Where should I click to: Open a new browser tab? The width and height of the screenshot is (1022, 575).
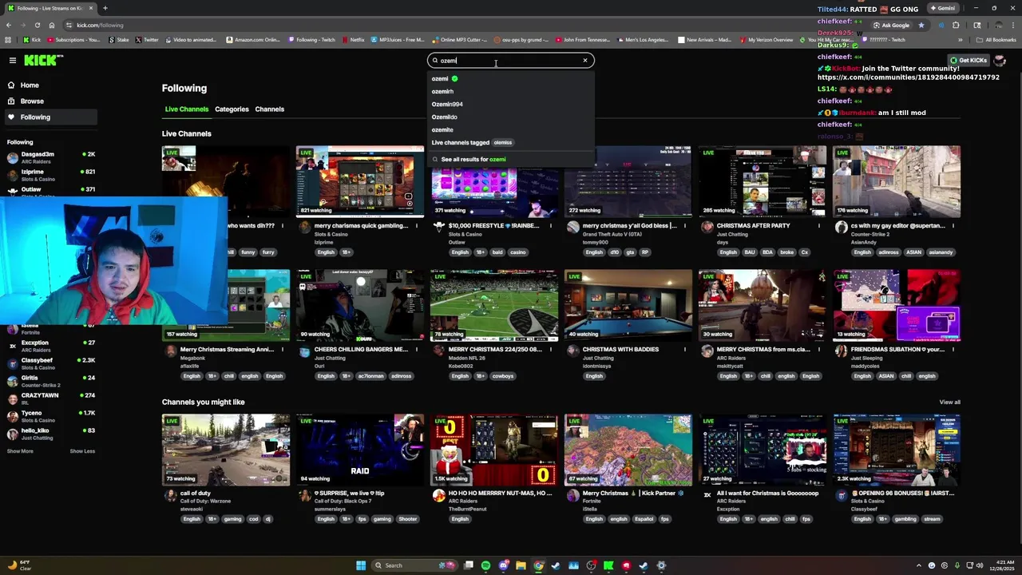tap(106, 8)
